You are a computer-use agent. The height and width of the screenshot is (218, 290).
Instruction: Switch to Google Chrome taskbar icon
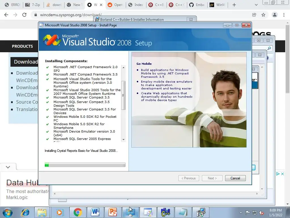pyautogui.click(x=78, y=212)
